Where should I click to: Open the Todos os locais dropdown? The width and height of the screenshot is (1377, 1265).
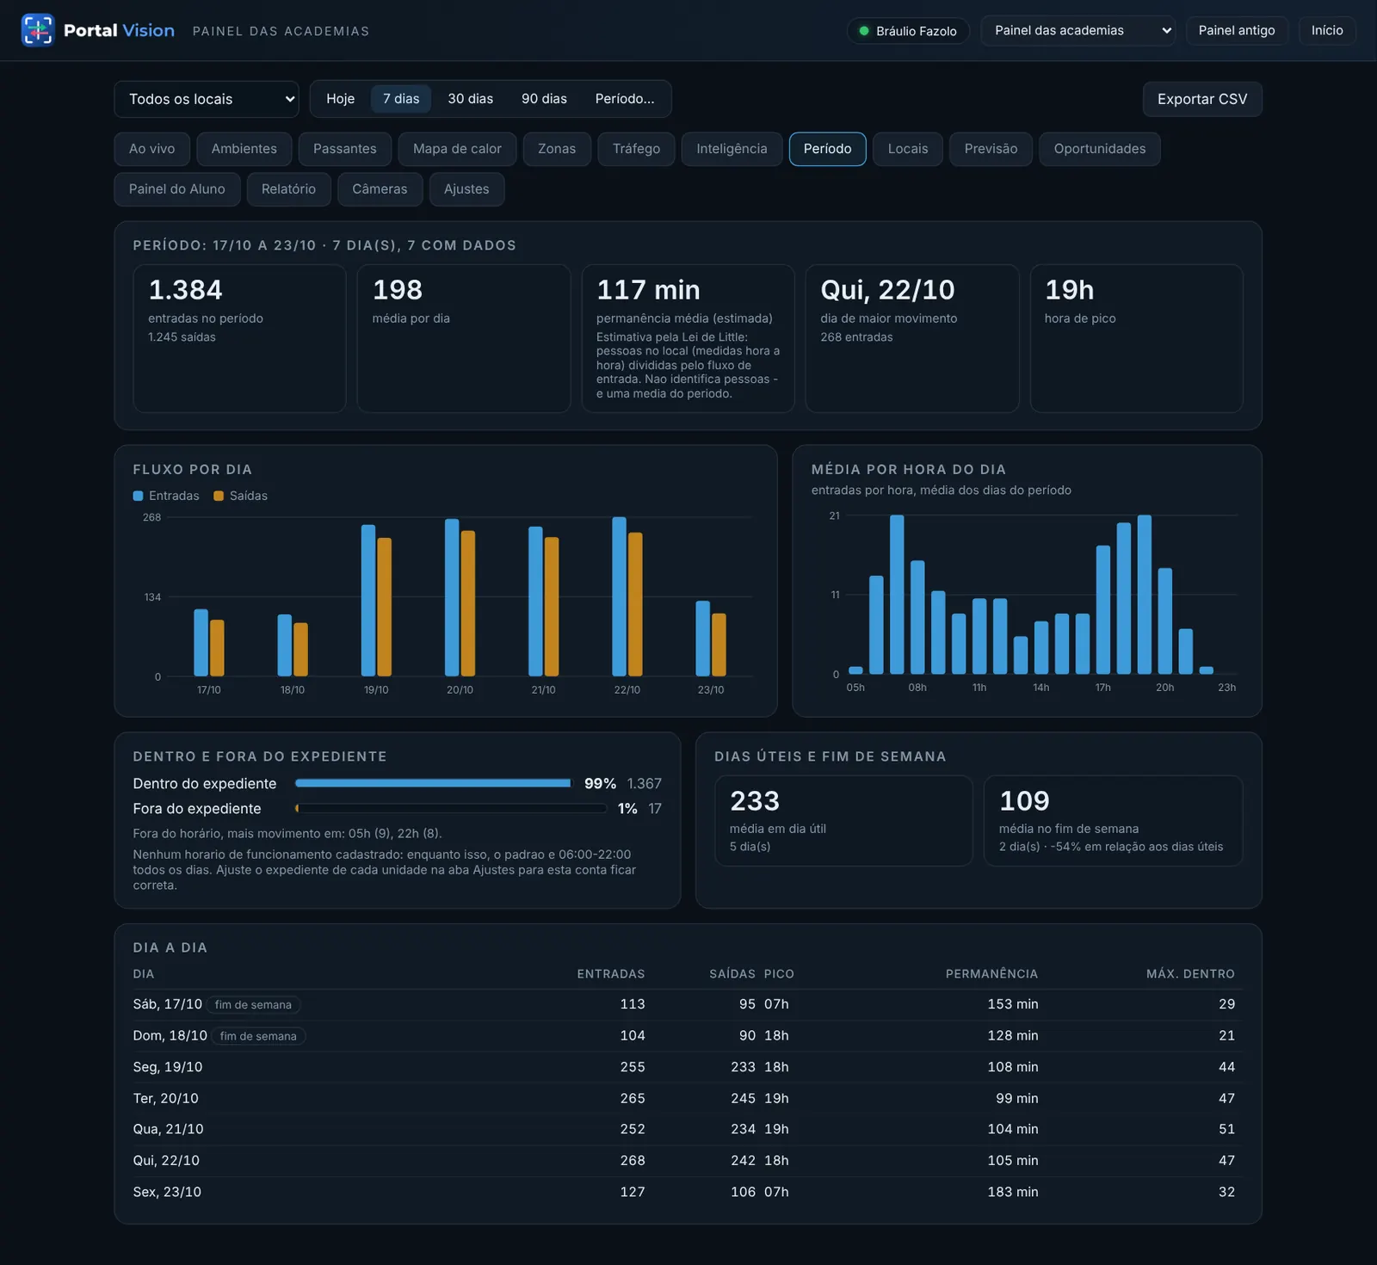(x=207, y=99)
